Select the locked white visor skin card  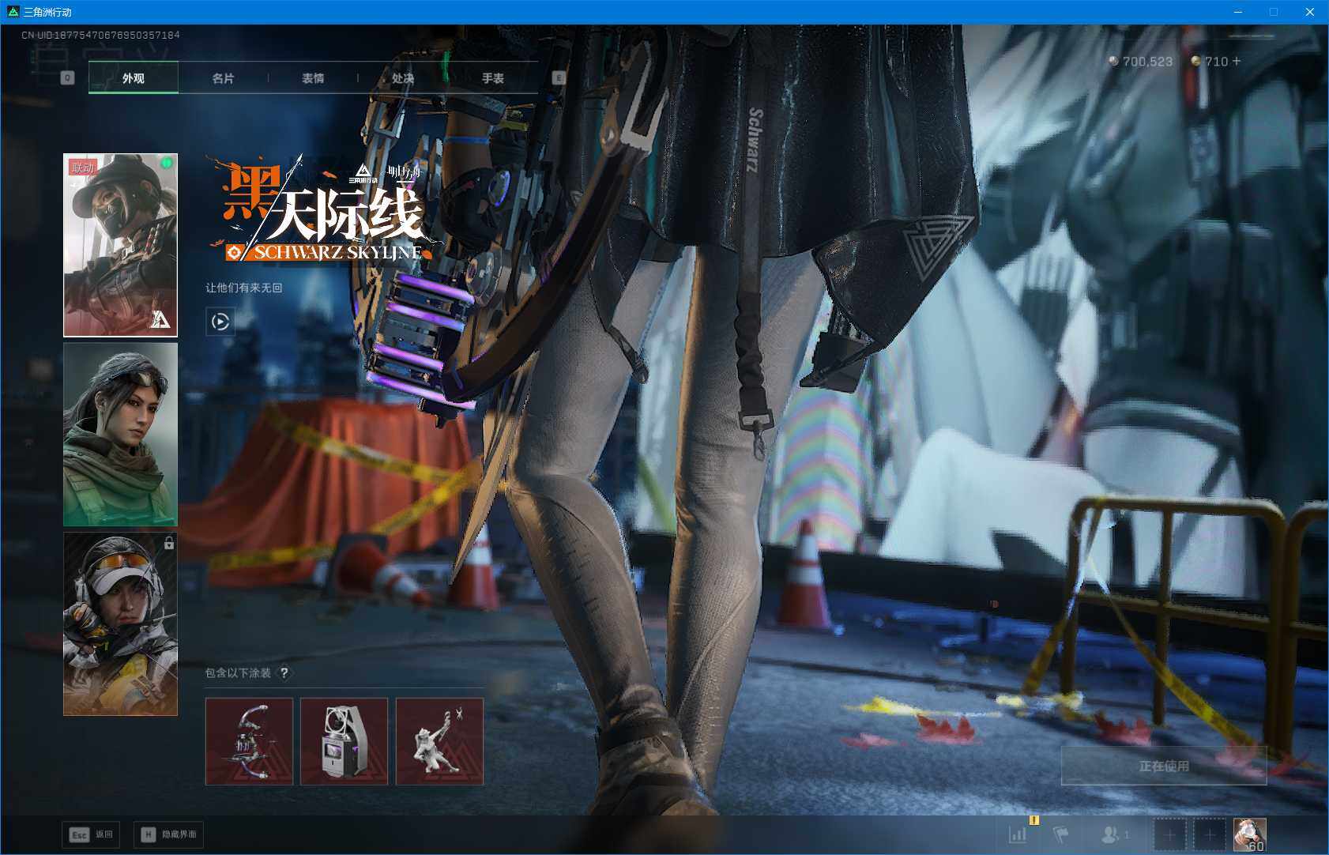pyautogui.click(x=120, y=624)
